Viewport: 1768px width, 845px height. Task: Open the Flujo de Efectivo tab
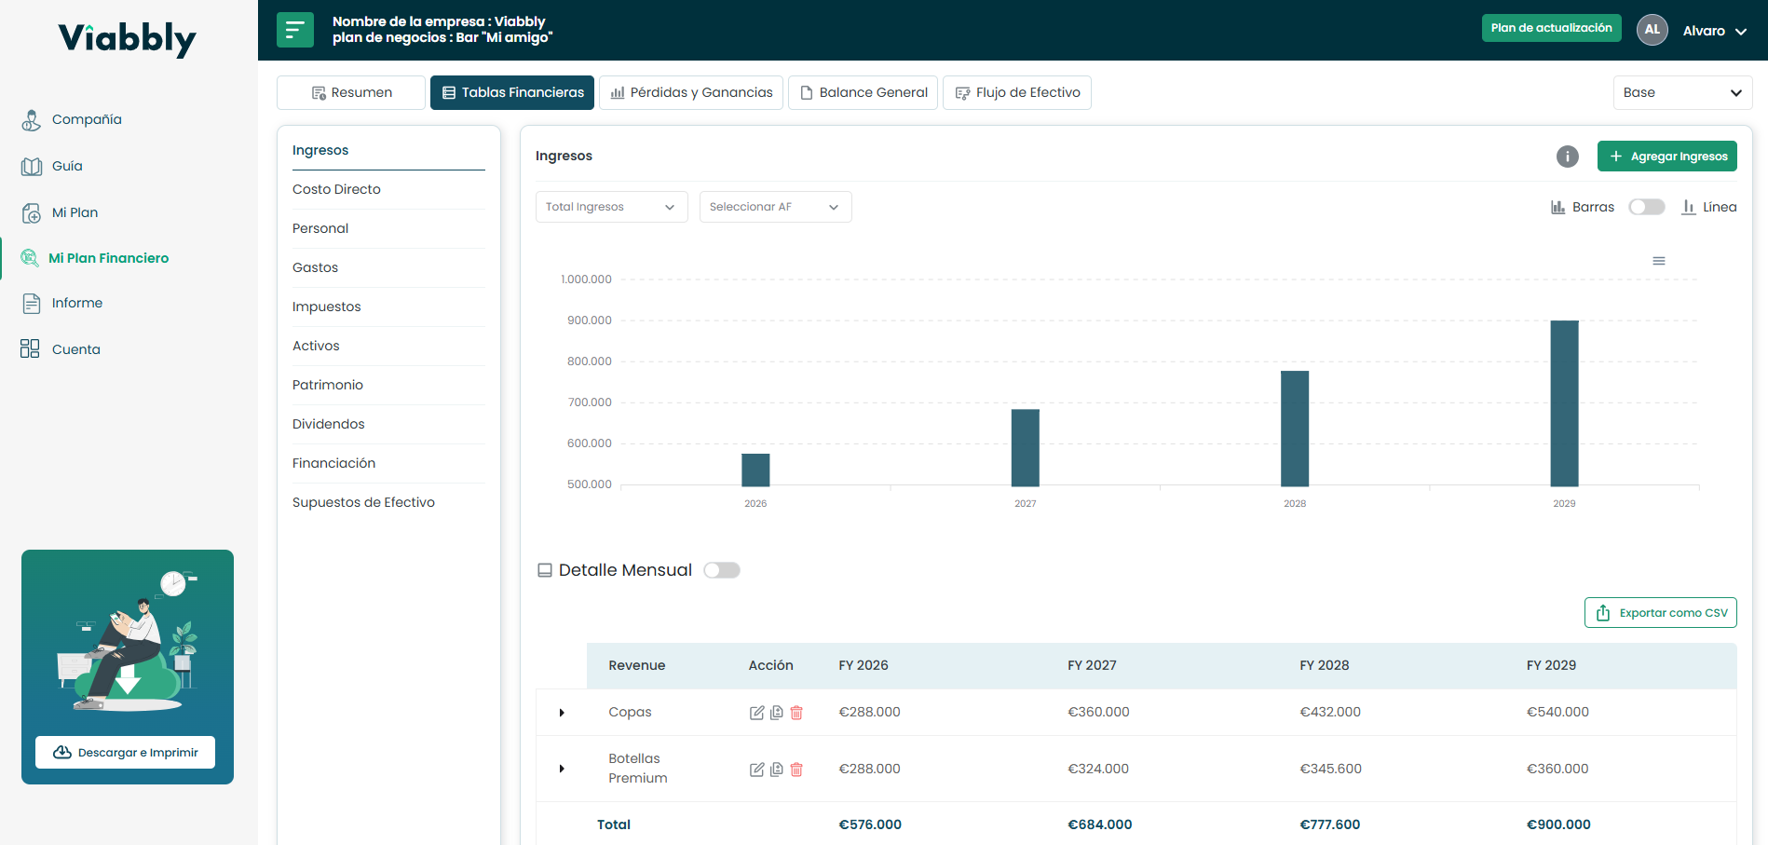[x=1016, y=92]
